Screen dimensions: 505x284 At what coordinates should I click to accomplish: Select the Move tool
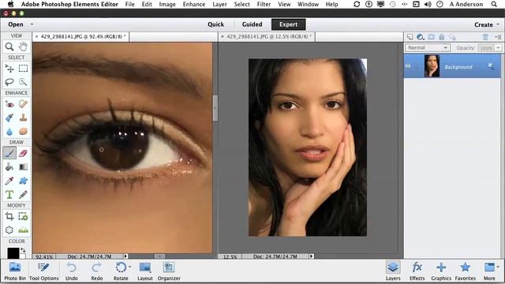(9, 69)
